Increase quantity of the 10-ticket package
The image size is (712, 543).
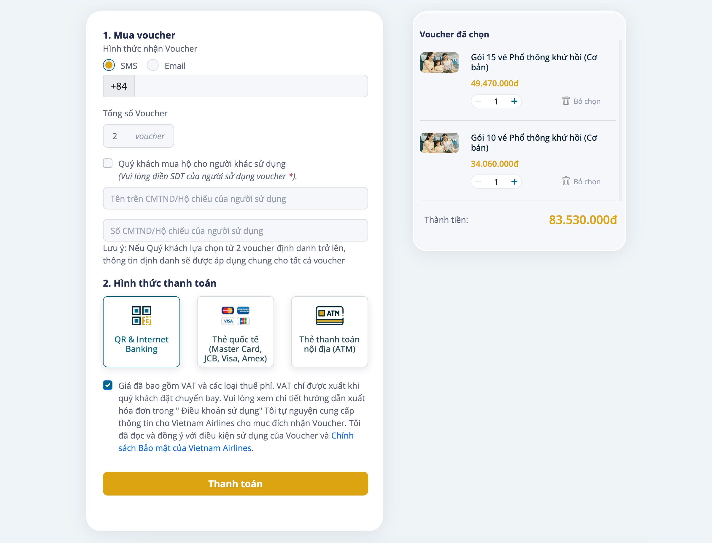pos(514,182)
